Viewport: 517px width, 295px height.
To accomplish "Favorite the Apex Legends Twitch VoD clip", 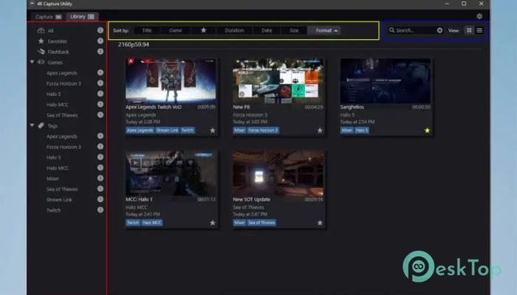I will 213,131.
